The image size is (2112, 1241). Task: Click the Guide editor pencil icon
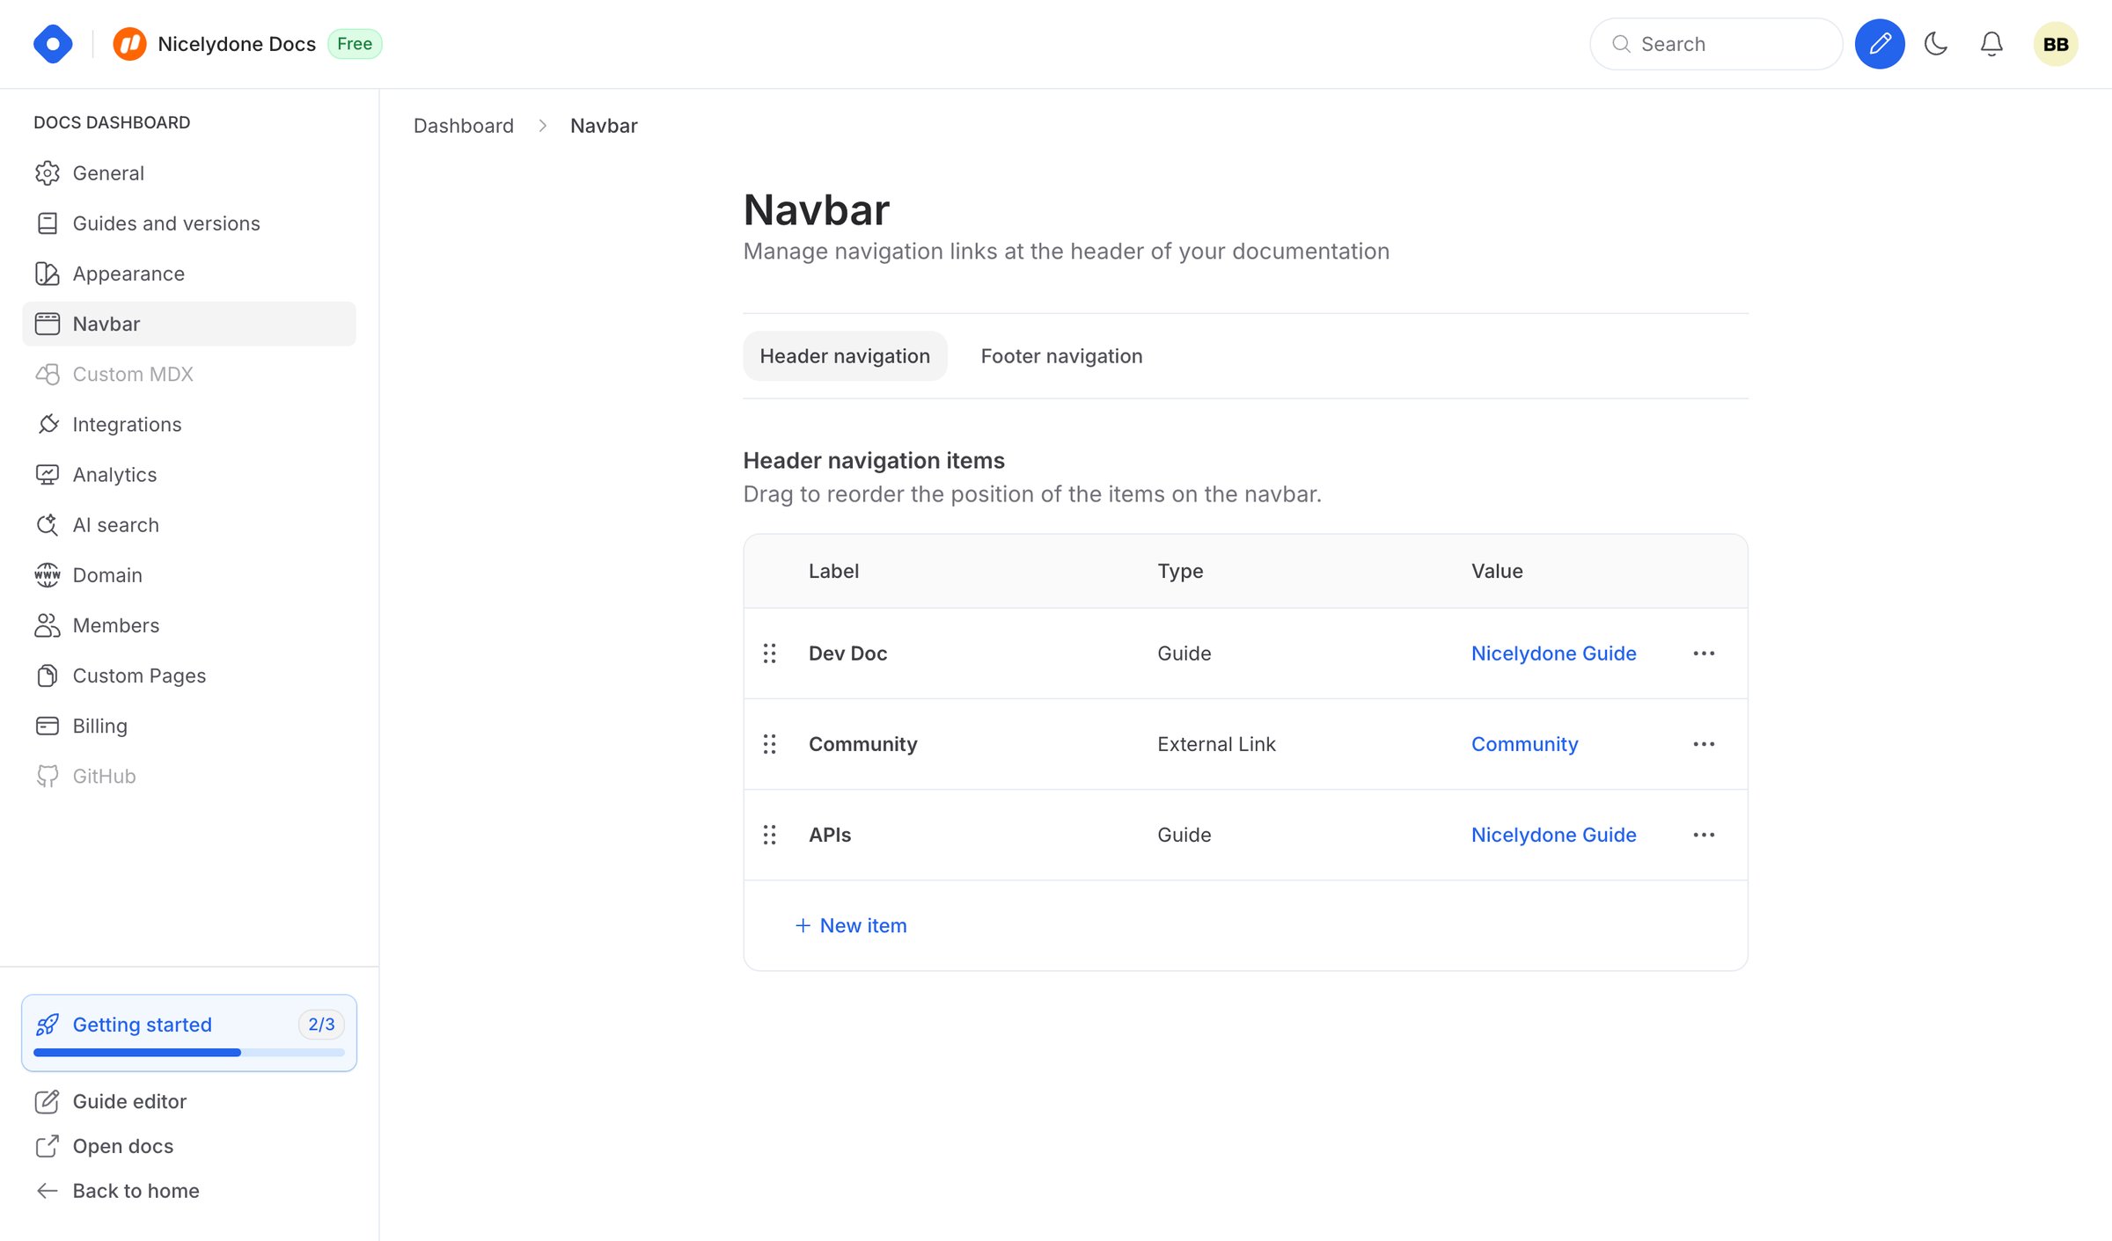click(48, 1101)
